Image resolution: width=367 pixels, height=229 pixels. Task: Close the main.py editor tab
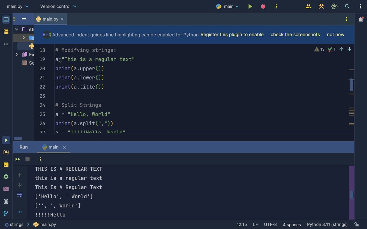click(62, 19)
